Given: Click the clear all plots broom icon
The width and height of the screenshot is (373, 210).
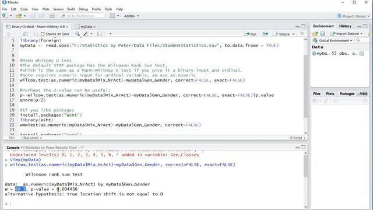Looking at the screenshot, I should [x=326, y=101].
